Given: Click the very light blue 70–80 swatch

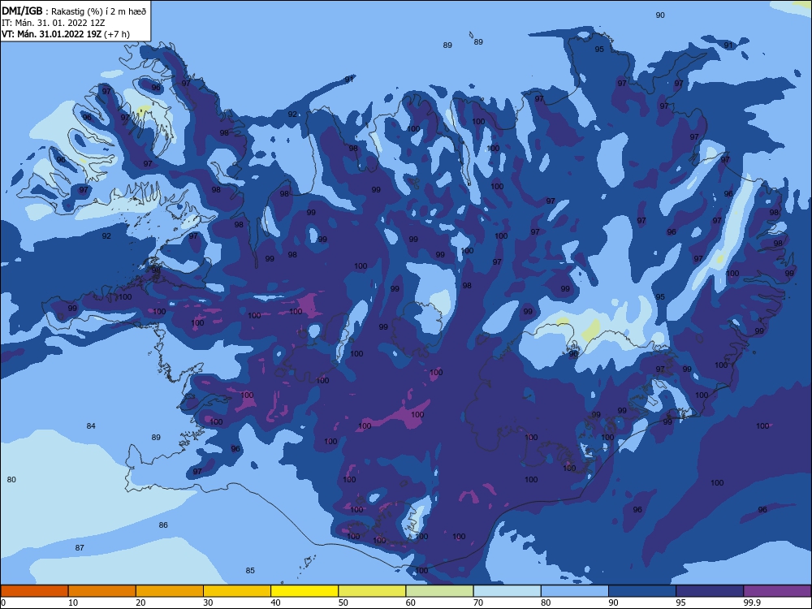Looking at the screenshot, I should [x=507, y=591].
